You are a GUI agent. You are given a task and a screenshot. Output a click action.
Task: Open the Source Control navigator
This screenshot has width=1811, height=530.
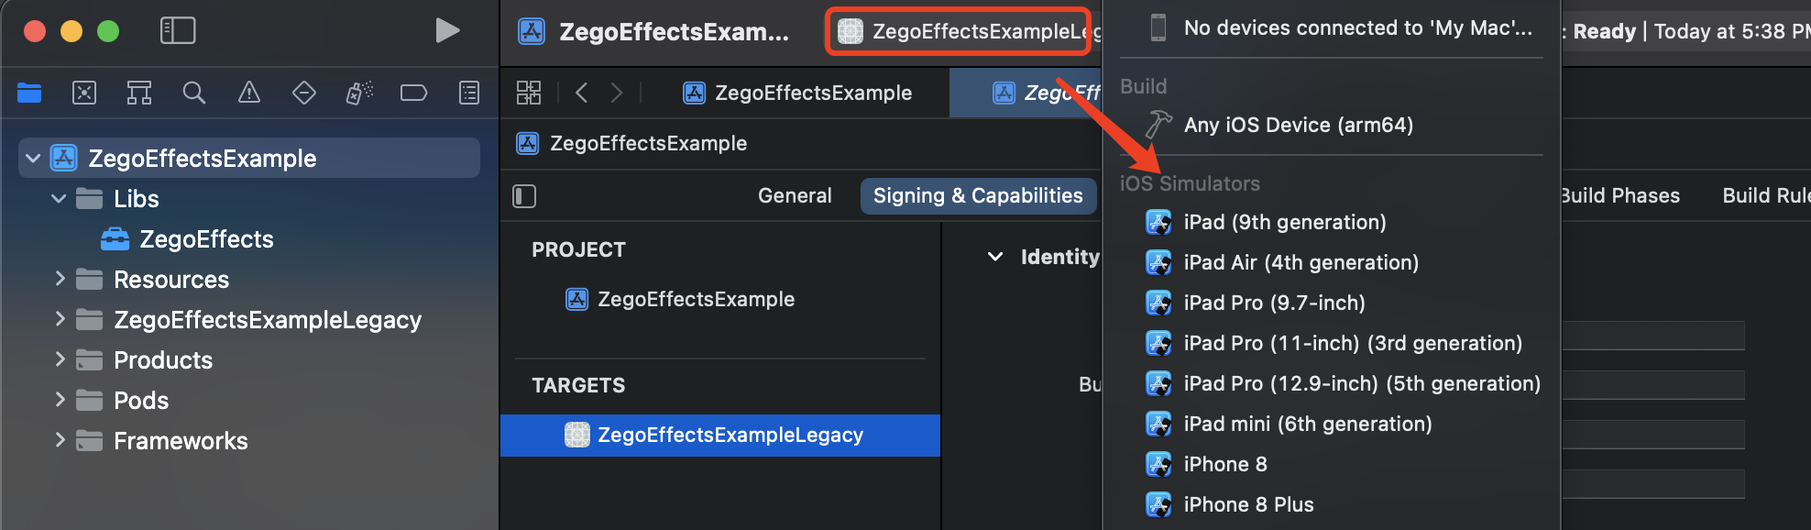pos(84,93)
